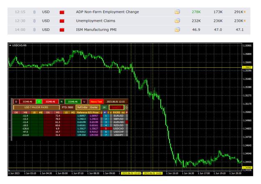Viewport: 261px width, 184px height.
Task: Click the green 278K actual value
Action: click(x=196, y=12)
